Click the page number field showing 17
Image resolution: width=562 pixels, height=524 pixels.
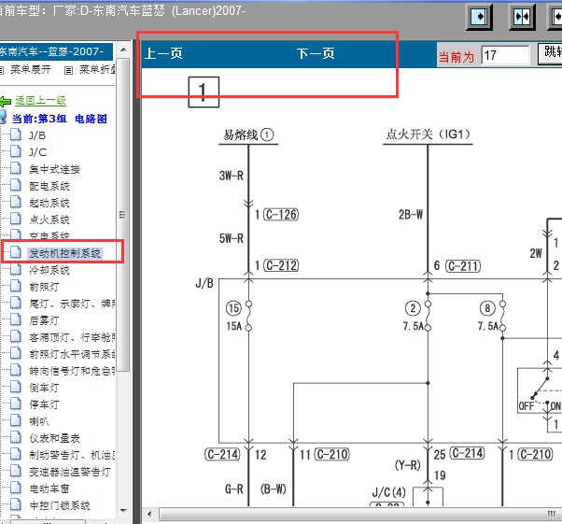505,55
